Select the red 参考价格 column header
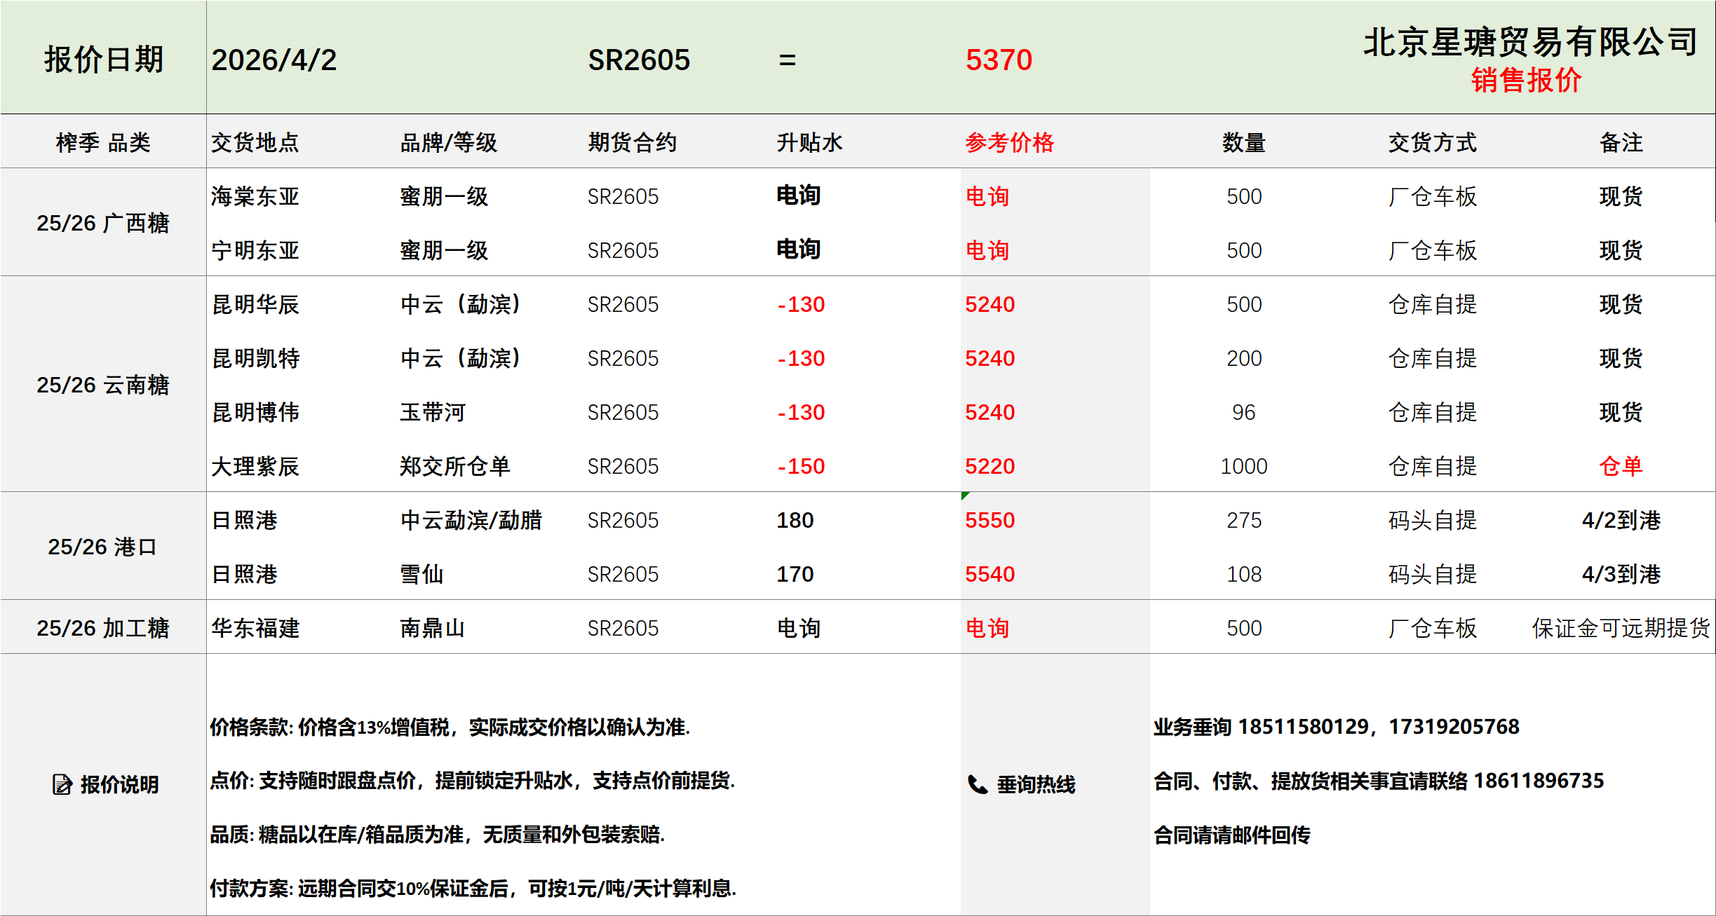1716x916 pixels. tap(1010, 142)
